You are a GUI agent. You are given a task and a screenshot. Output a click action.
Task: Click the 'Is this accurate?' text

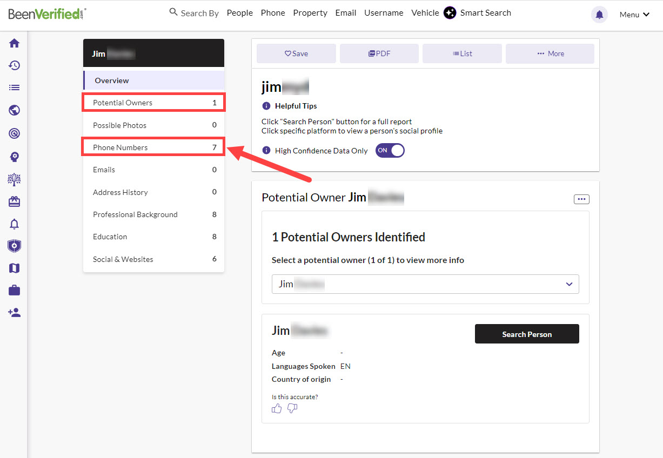295,397
